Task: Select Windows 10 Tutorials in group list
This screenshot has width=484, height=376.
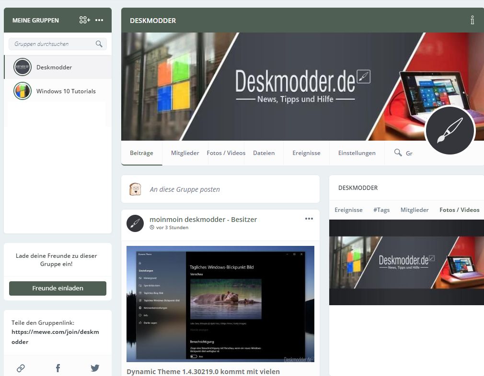Action: click(x=58, y=91)
